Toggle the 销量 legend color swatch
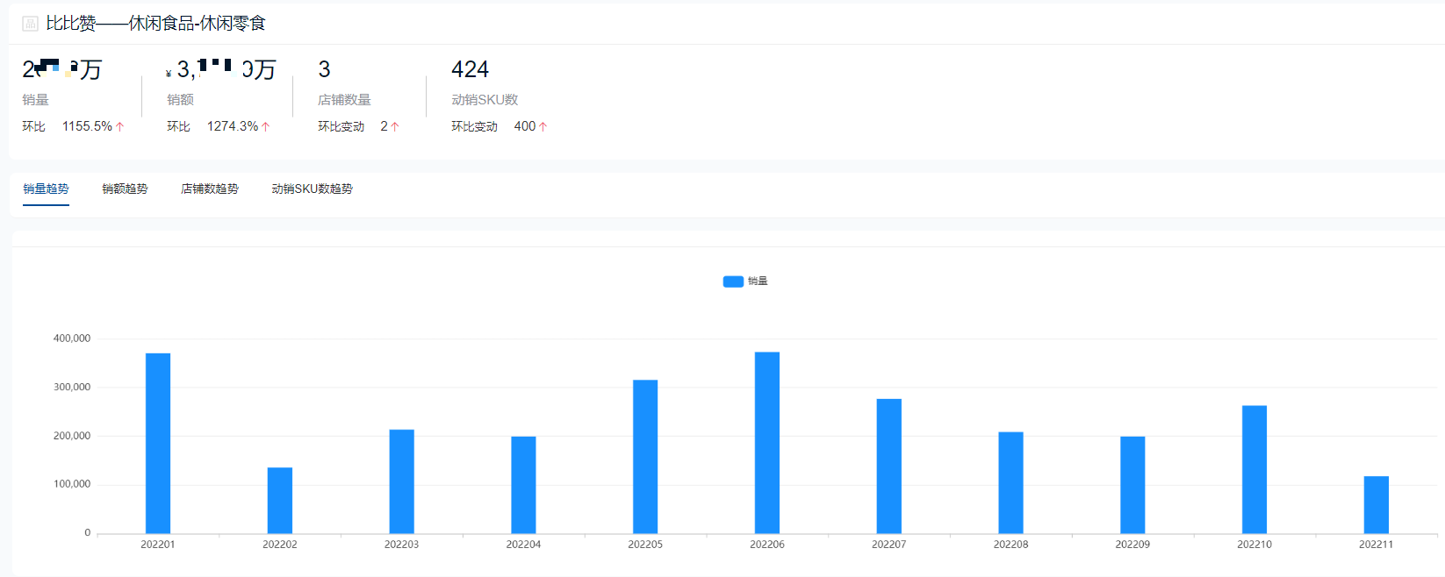Screen dimensions: 1445x577 (733, 281)
